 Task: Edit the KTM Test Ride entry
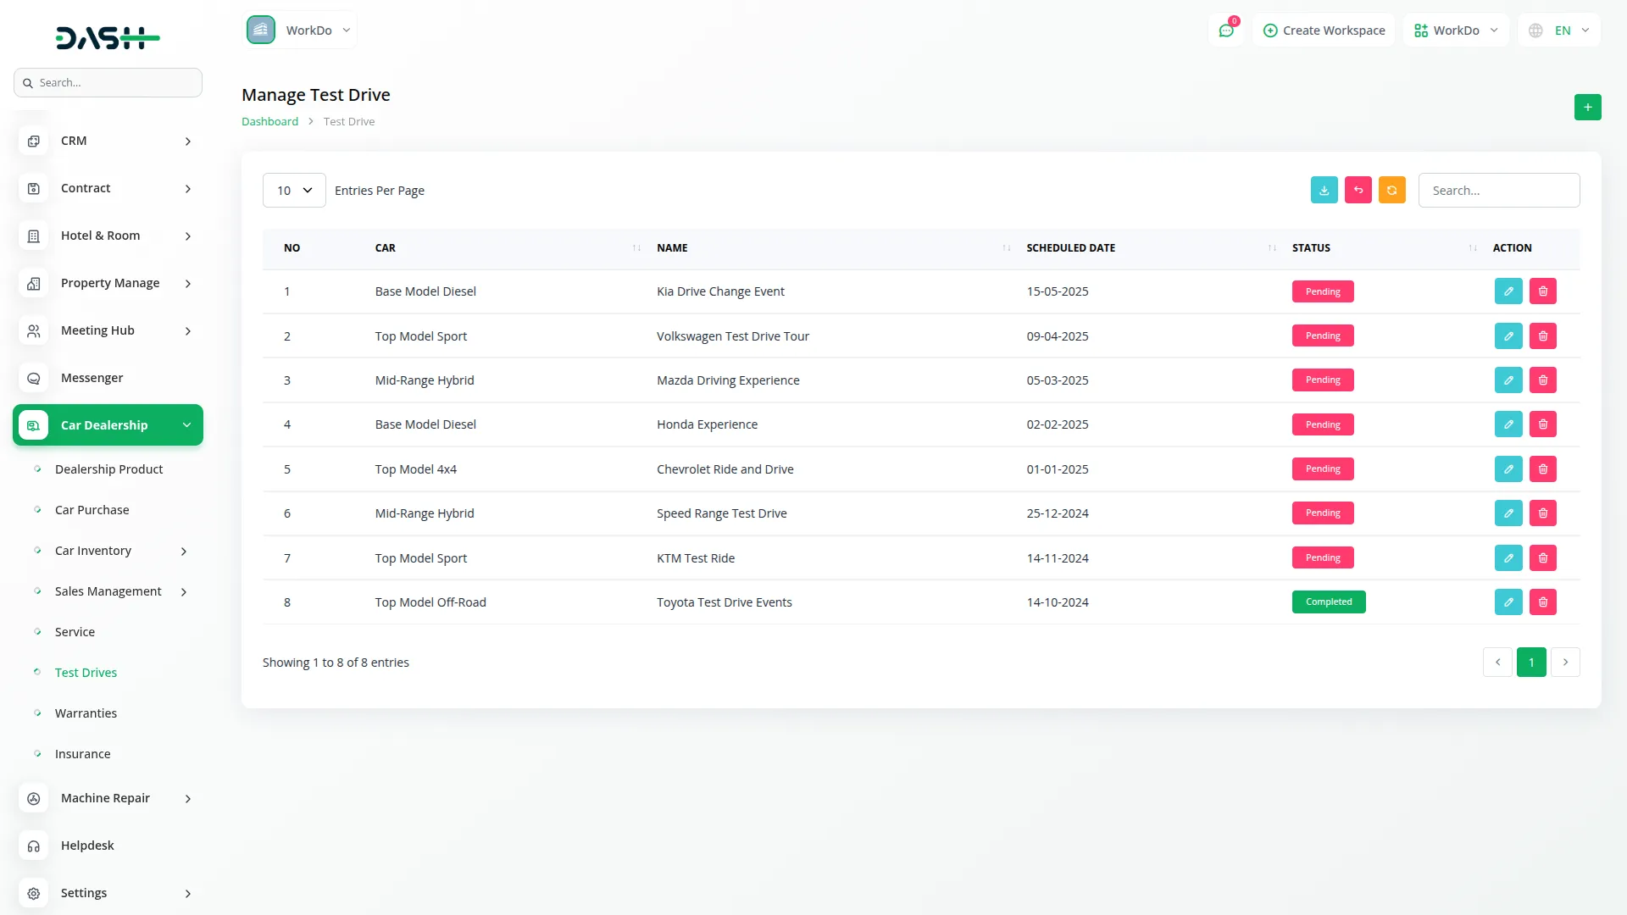(1508, 558)
